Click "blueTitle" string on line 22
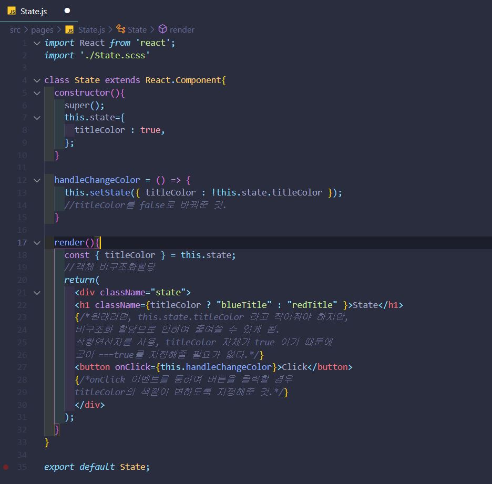 click(244, 305)
